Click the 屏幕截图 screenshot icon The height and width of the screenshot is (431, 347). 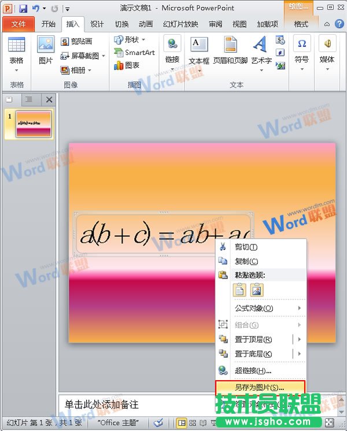coord(65,56)
